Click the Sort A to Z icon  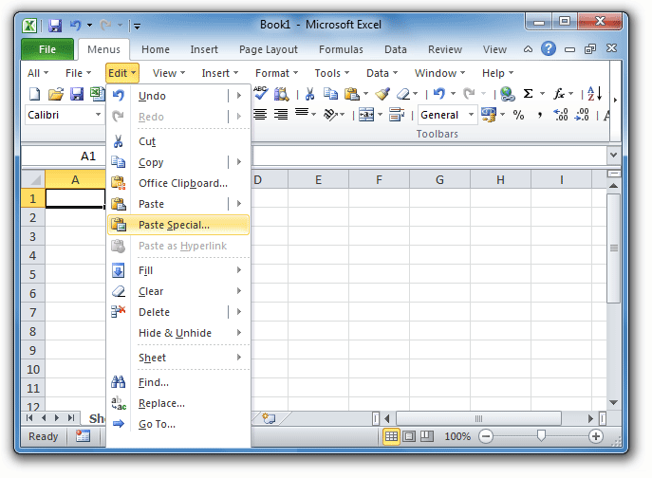tap(595, 94)
